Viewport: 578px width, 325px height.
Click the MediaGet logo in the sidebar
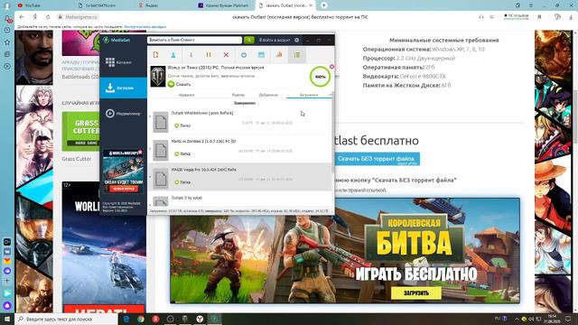tap(117, 40)
